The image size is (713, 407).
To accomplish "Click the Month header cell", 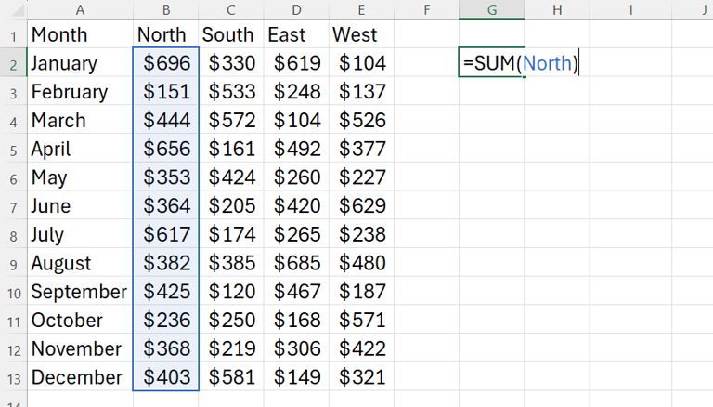I will pos(80,34).
